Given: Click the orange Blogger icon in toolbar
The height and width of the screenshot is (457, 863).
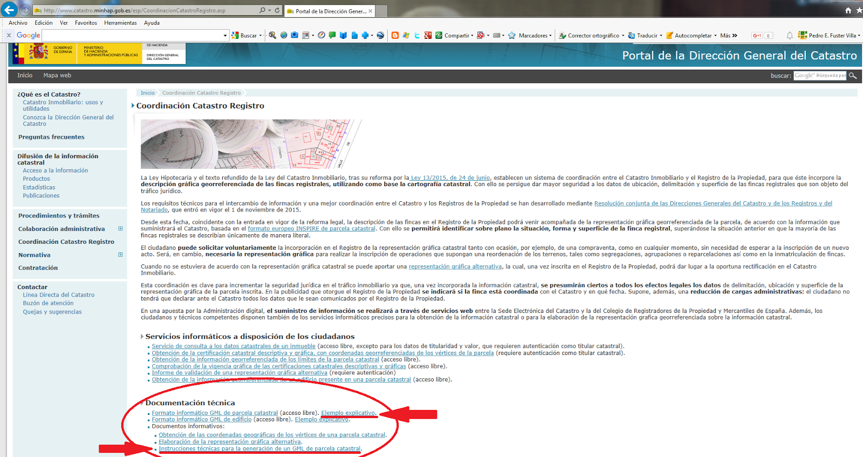Looking at the screenshot, I should [x=395, y=35].
